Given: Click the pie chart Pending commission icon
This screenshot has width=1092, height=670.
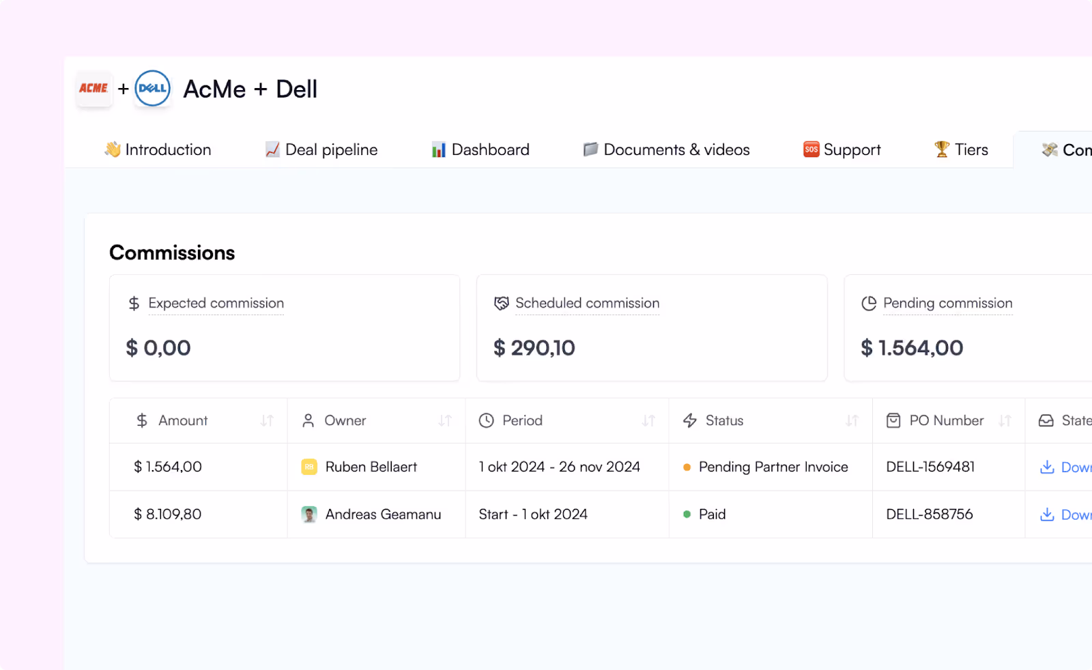Looking at the screenshot, I should (869, 303).
